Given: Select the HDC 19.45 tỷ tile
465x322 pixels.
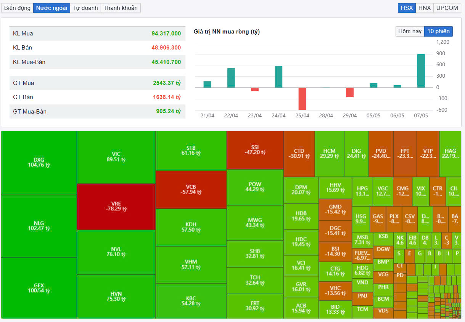Looking at the screenshot, I should [301, 242].
